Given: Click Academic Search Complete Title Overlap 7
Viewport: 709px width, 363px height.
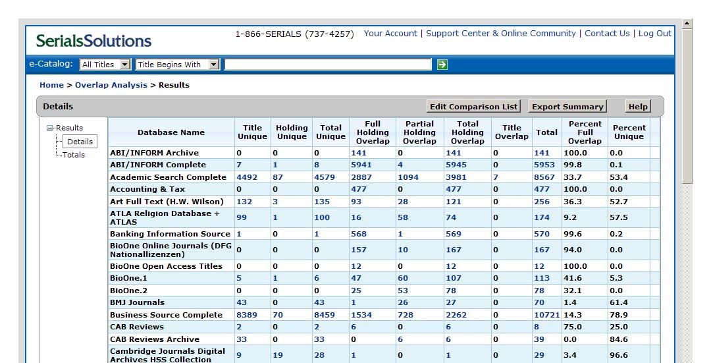Looking at the screenshot, I should [x=496, y=177].
